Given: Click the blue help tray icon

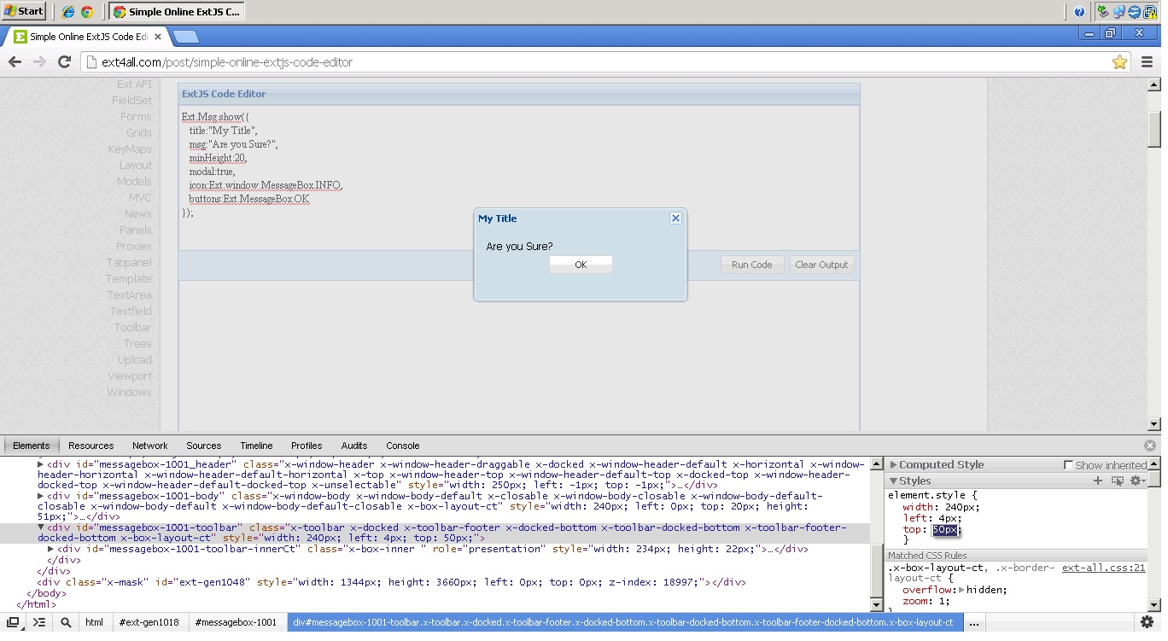Looking at the screenshot, I should 1079,12.
